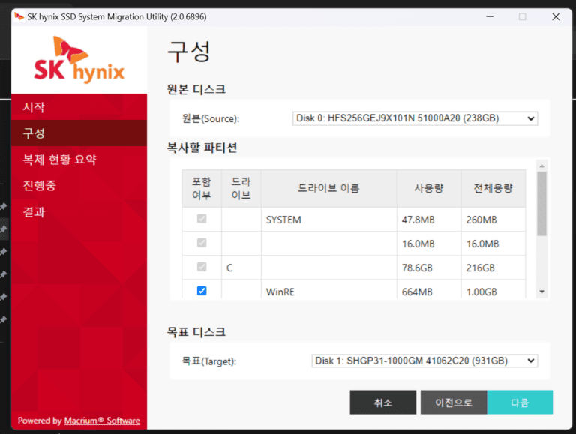Click the 216GB total capacity cell
The width and height of the screenshot is (576, 434).
(x=493, y=268)
